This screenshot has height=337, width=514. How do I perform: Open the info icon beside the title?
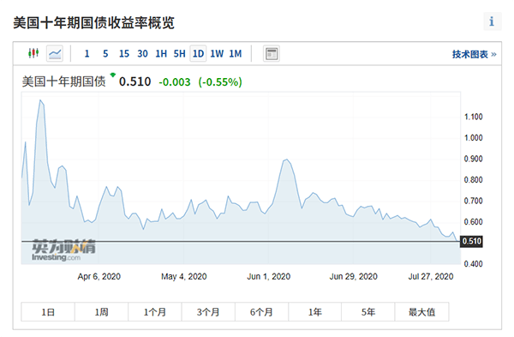click(492, 21)
